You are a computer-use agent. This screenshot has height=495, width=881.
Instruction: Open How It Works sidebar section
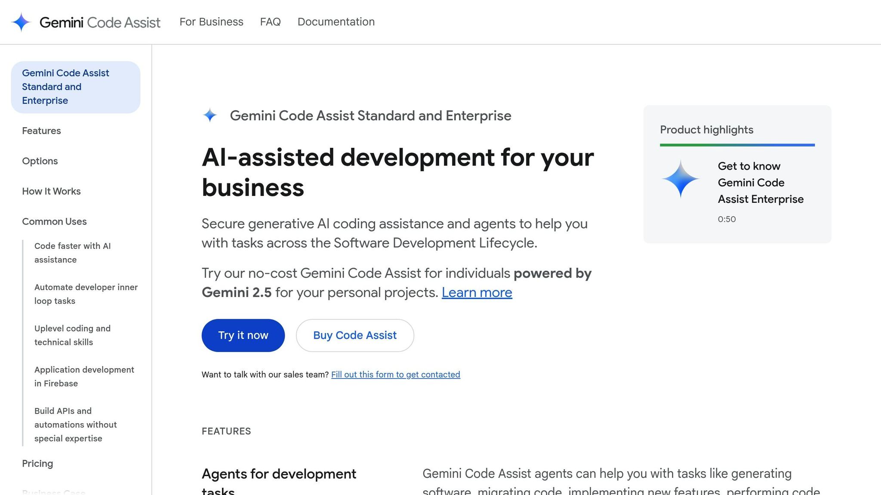pos(51,191)
